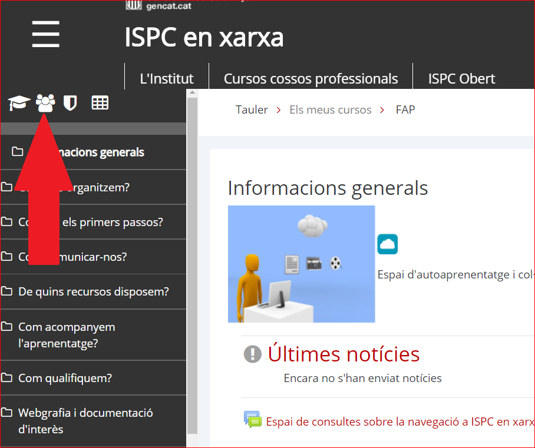Select the graduation cap courses icon
Screen dimensions: 535x448
tap(18, 102)
